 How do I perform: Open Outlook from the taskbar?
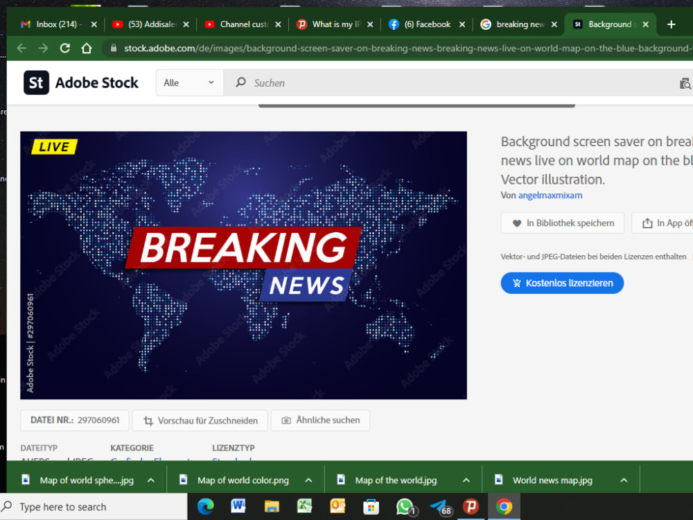pyautogui.click(x=337, y=506)
